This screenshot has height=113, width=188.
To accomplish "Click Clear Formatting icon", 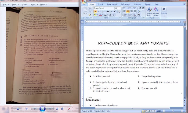I will tap(119, 12).
